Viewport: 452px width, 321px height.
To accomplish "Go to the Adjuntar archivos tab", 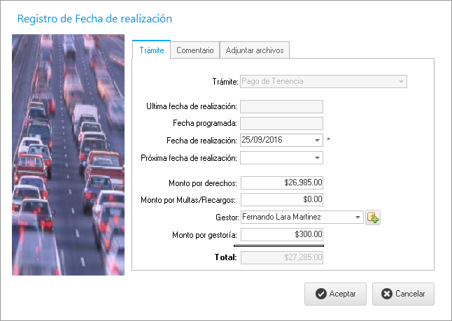I will [x=254, y=50].
